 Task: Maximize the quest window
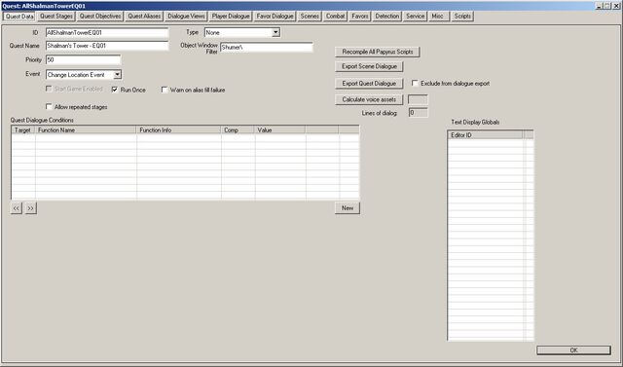606,6
